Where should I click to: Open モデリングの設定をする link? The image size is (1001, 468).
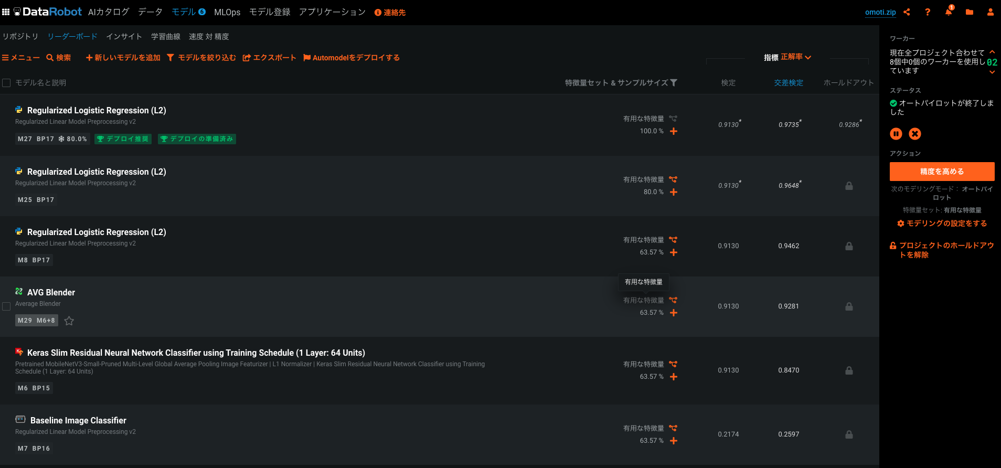tap(942, 224)
